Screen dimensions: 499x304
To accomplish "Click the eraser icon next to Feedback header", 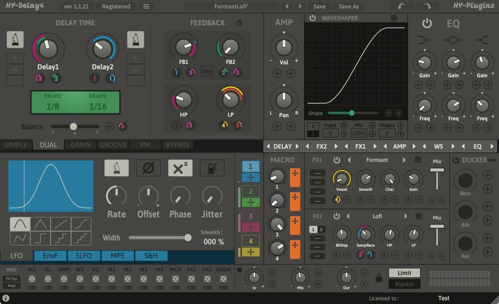I will (x=239, y=23).
